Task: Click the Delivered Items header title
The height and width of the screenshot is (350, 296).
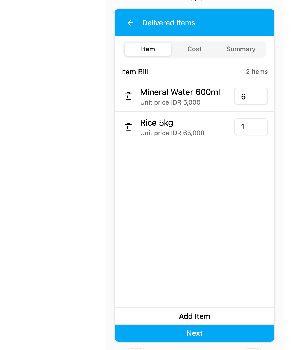Action: coord(169,23)
